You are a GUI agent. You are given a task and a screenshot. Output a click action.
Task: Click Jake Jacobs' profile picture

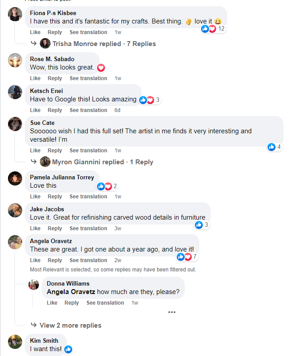click(15, 210)
